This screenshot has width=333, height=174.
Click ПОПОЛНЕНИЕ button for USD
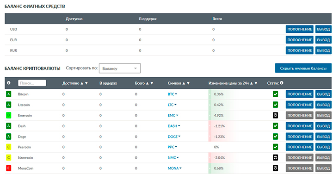(x=299, y=29)
